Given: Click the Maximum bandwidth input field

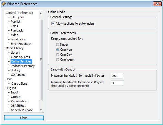Looking at the screenshot, I should click(117, 76).
